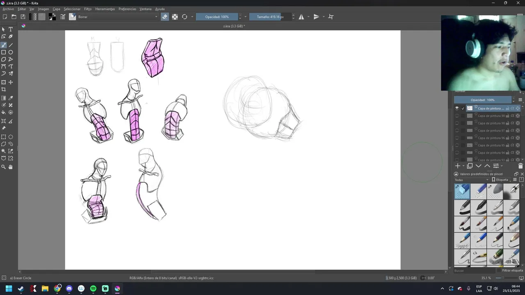Screen dimensions: 525x295
Task: Select the Fill bucket tool
Action: (4, 112)
